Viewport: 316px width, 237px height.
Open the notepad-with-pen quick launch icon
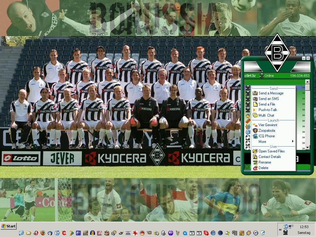263,233
